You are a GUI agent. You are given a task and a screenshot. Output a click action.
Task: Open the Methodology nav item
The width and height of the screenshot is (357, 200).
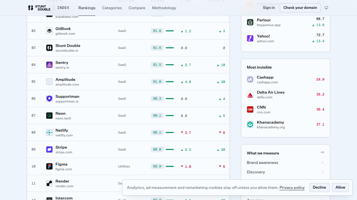[x=164, y=8]
